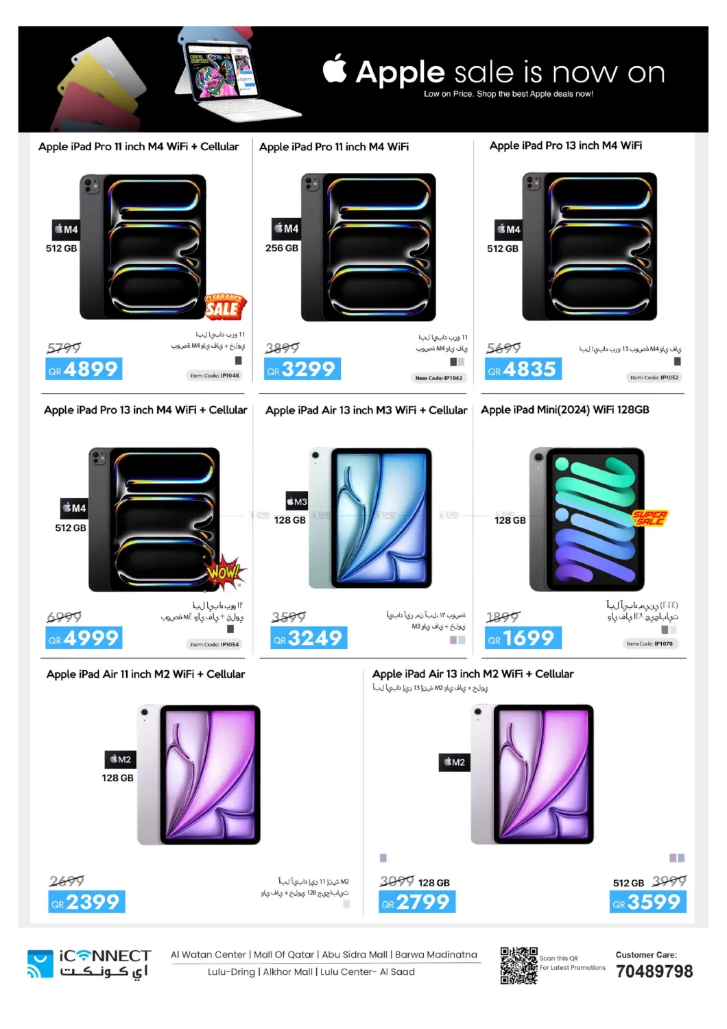
Task: Select the QR 4899 price tag
Action: pyautogui.click(x=84, y=369)
